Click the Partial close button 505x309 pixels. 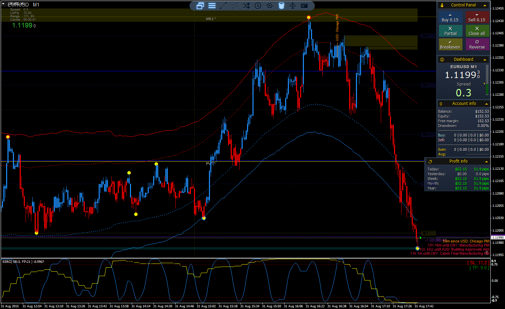[x=450, y=31]
